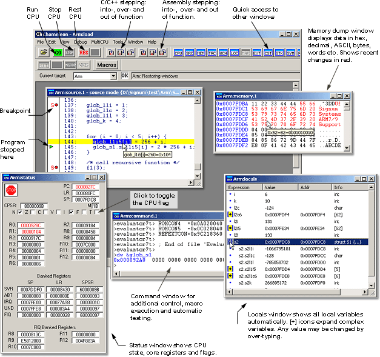Open the MEM memory window shortcut
Viewport: 380px width, 357px height.
point(201,53)
